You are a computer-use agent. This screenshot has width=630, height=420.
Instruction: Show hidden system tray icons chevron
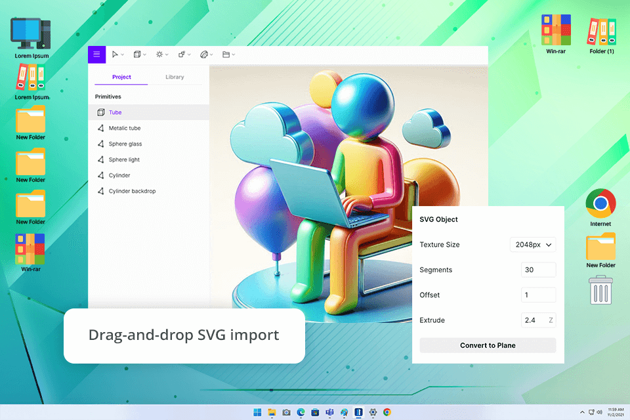pyautogui.click(x=582, y=412)
